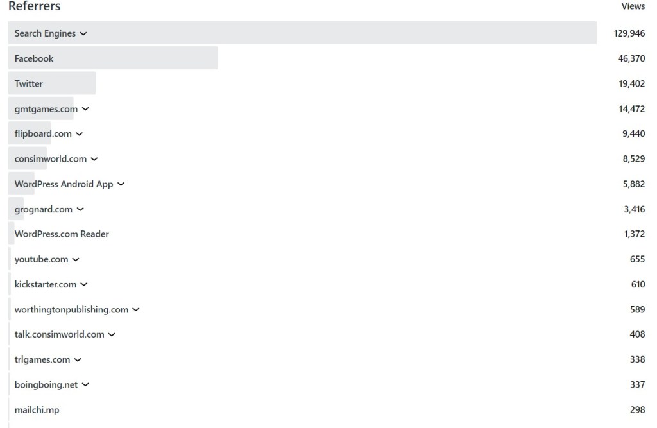This screenshot has width=657, height=428.
Task: Click the WordPress.com Reader referrer
Action: tap(62, 234)
